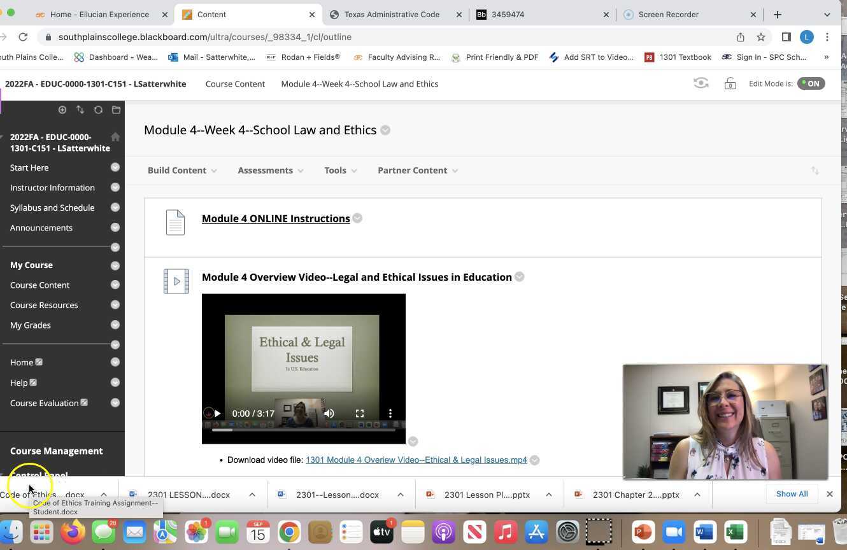This screenshot has height=550, width=847.
Task: Open Module 4 ONLINE Instructions link
Action: pyautogui.click(x=276, y=218)
